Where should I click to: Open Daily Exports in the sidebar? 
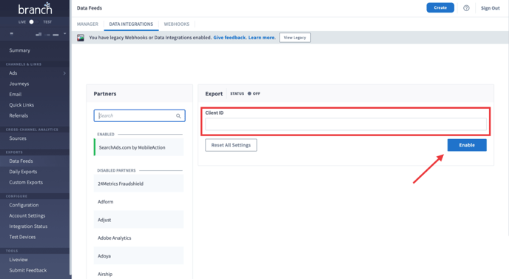[23, 172]
